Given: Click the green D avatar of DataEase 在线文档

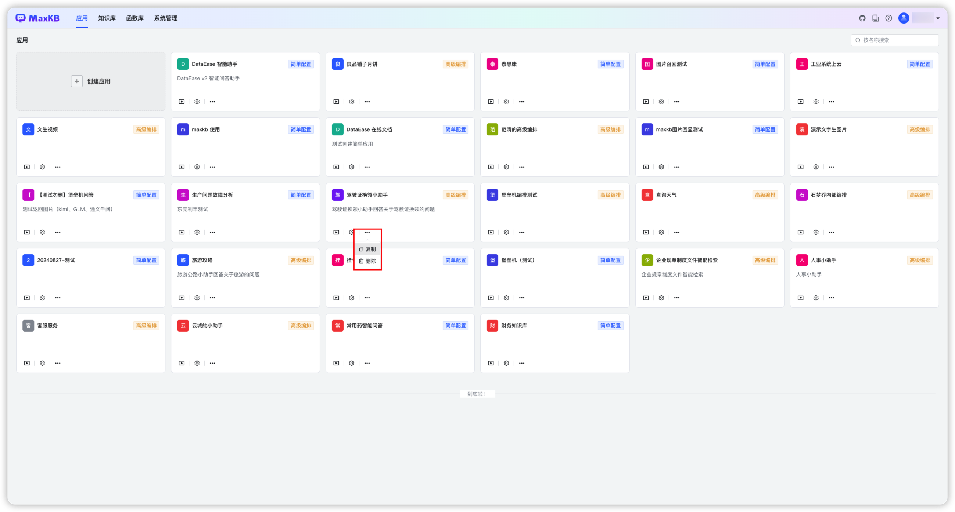Looking at the screenshot, I should point(337,130).
